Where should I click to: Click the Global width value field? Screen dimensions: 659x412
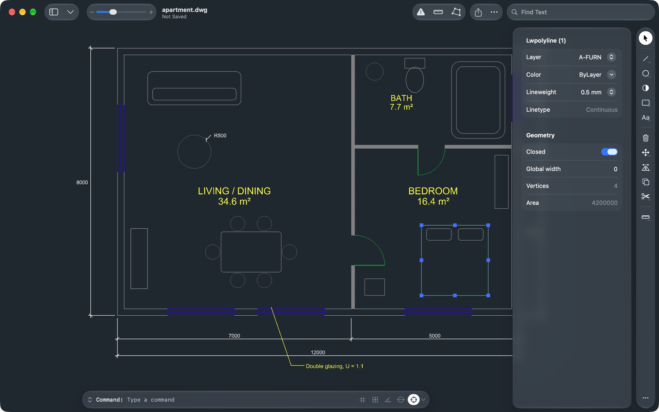[615, 169]
